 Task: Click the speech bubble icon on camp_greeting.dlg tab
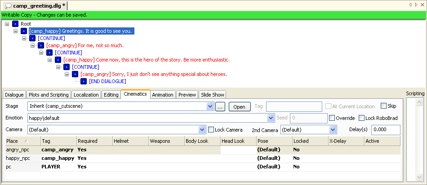(8, 5)
